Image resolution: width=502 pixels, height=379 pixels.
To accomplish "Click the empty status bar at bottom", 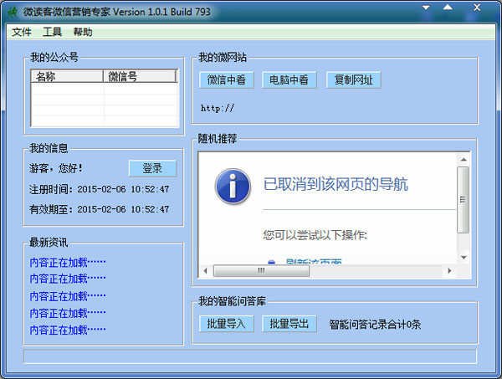I will tap(250, 356).
